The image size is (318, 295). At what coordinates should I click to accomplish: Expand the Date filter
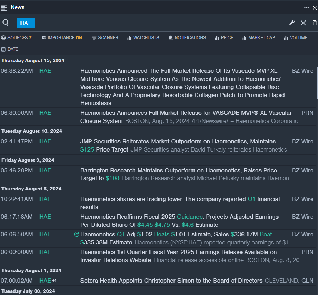10,49
